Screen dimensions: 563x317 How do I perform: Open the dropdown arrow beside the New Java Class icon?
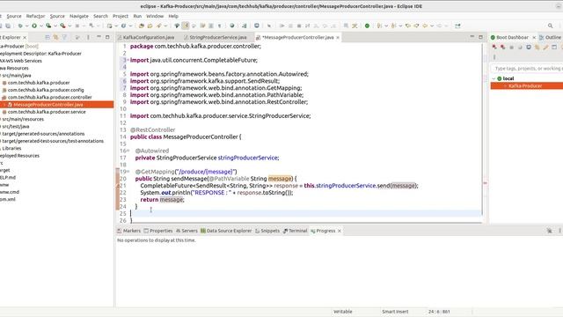click(x=130, y=26)
